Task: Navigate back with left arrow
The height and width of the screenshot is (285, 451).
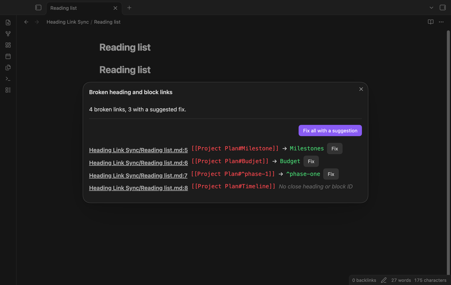Action: pos(26,22)
